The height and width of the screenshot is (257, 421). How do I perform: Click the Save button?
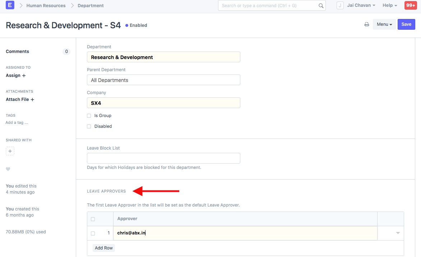coord(406,24)
